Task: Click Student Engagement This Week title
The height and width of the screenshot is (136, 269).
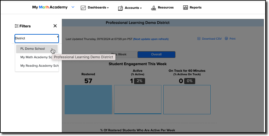Action: pos(137,64)
